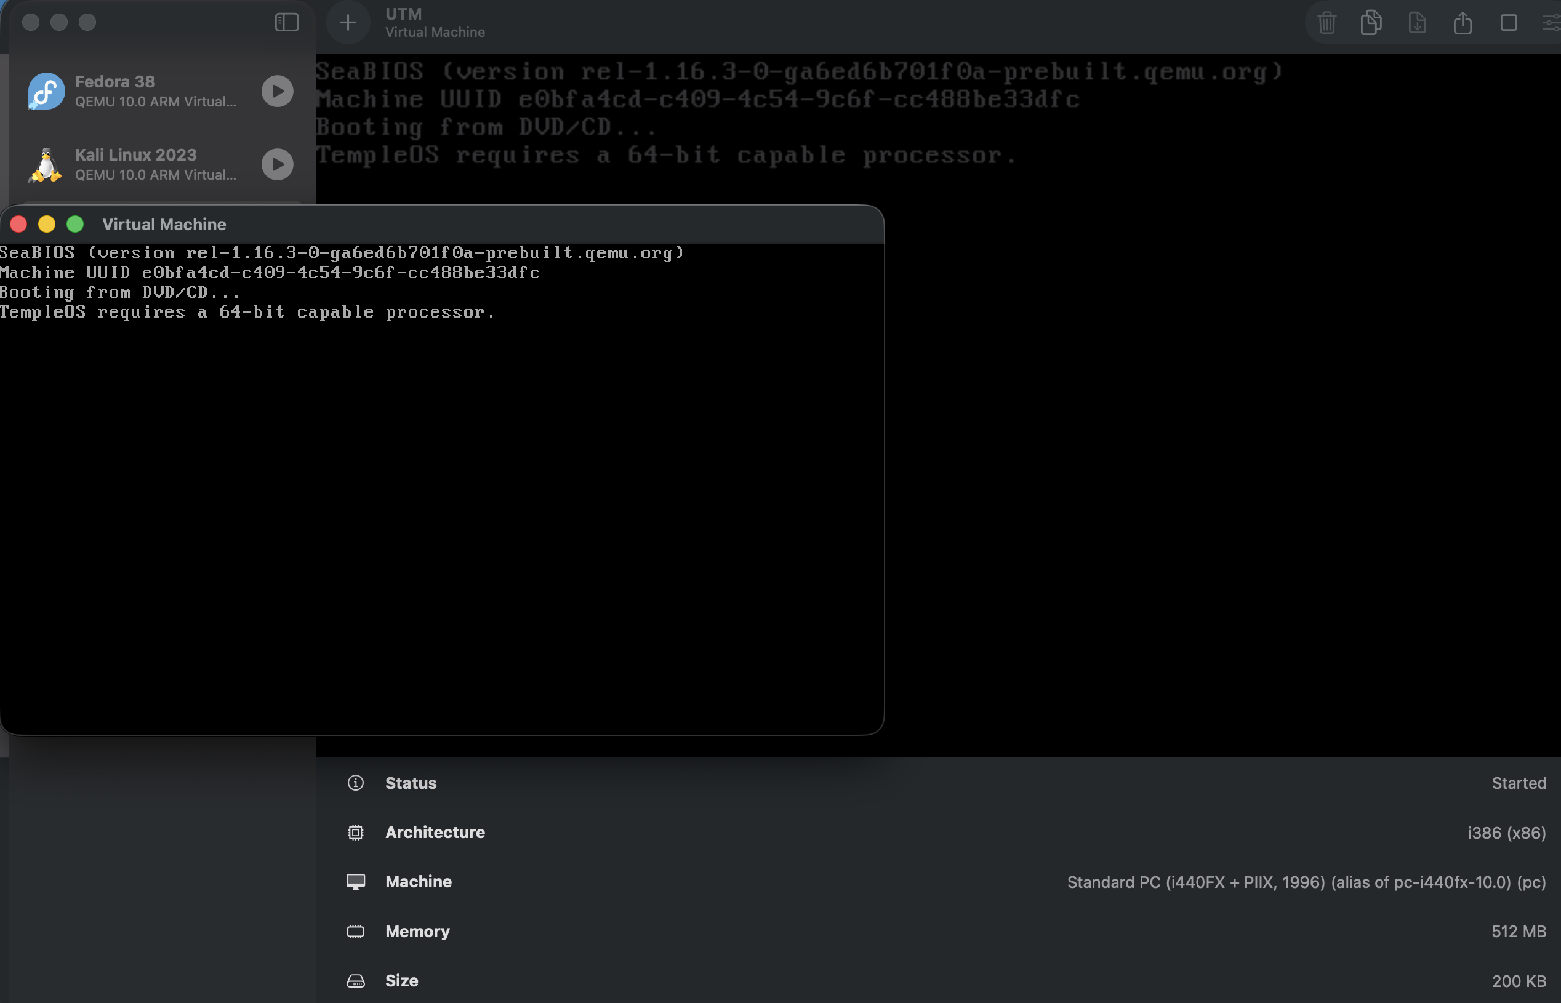Click the Fedora logo icon
Screen dimensions: 1561x1003
[x=46, y=91]
